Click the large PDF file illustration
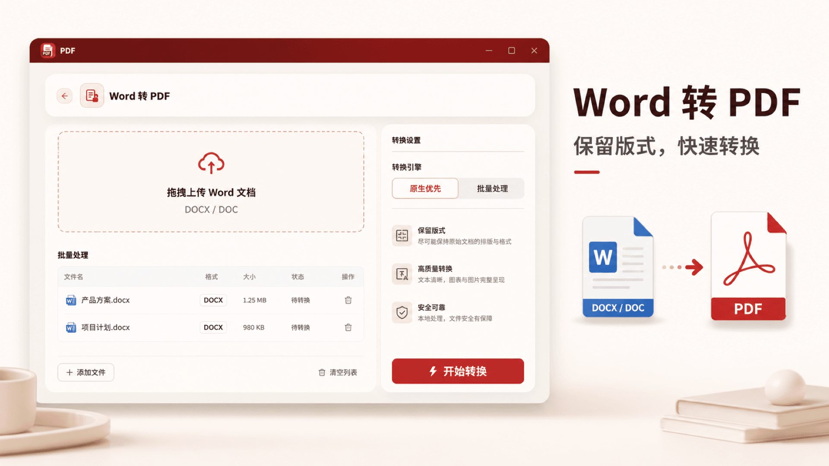Viewport: 829px width, 466px height. point(748,266)
